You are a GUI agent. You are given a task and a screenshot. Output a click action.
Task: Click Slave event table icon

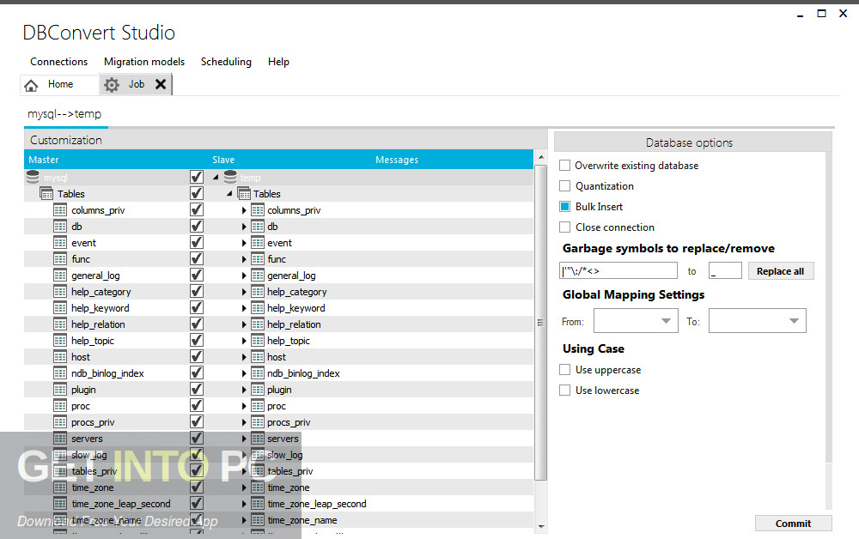point(258,242)
